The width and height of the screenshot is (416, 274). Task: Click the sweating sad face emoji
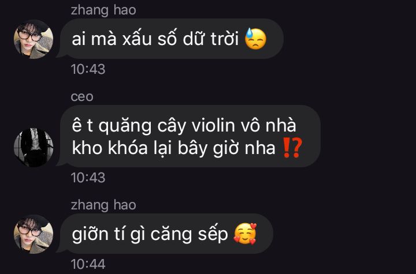pos(255,39)
